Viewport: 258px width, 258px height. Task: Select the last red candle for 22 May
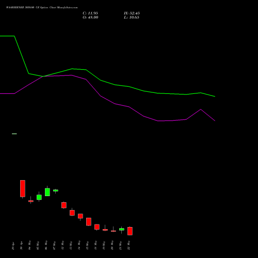point(130,231)
